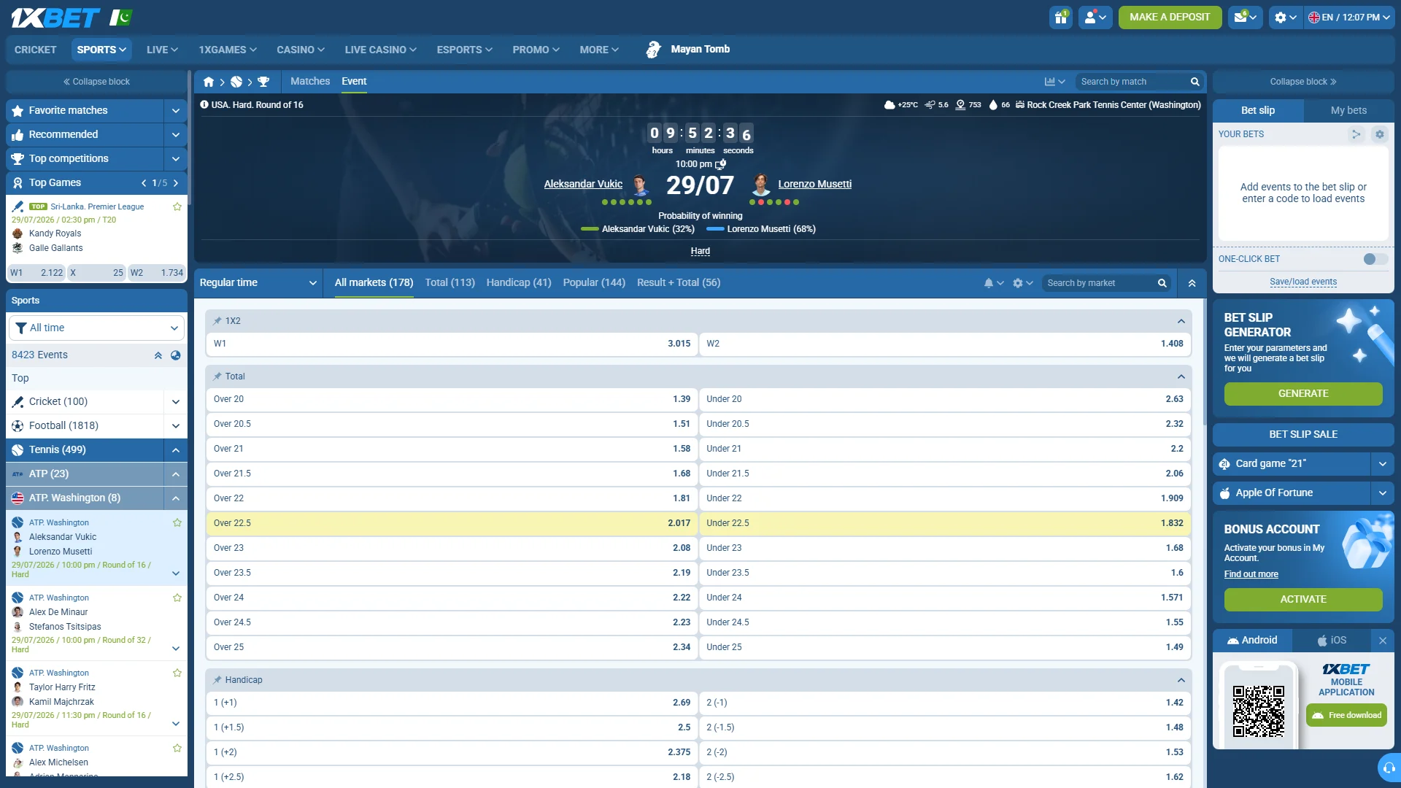Click the ACTIVATE bonus button
This screenshot has height=788, width=1401.
1303,600
